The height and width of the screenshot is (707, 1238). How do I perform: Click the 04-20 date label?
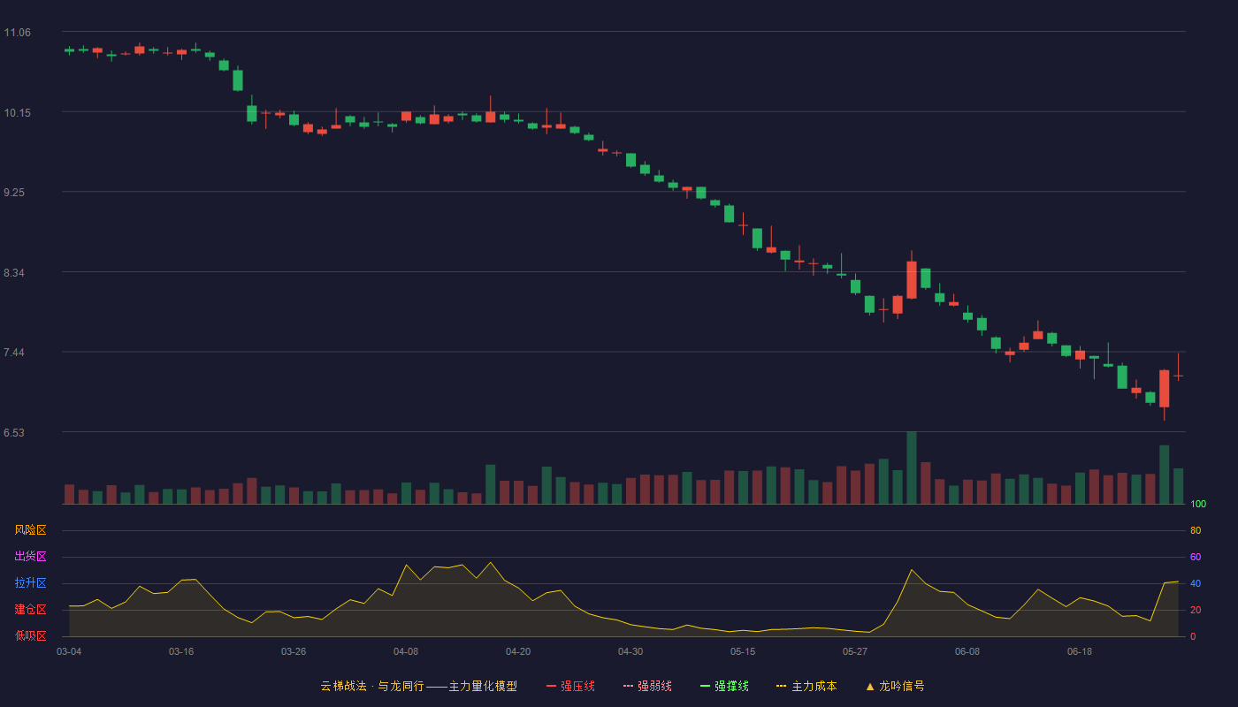[x=518, y=651]
